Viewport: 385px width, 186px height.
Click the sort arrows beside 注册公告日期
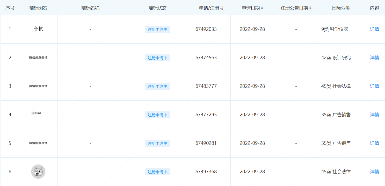tap(310, 8)
